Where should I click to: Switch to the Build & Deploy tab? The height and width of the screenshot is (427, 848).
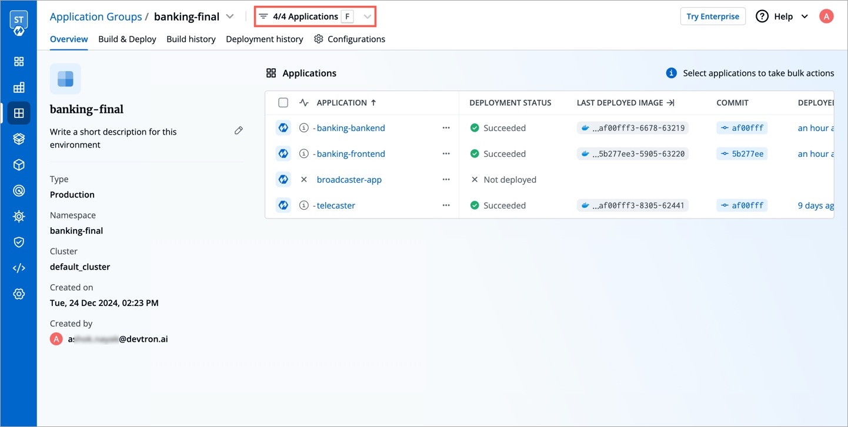(127, 39)
